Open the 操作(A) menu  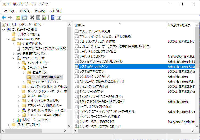coord(25,11)
